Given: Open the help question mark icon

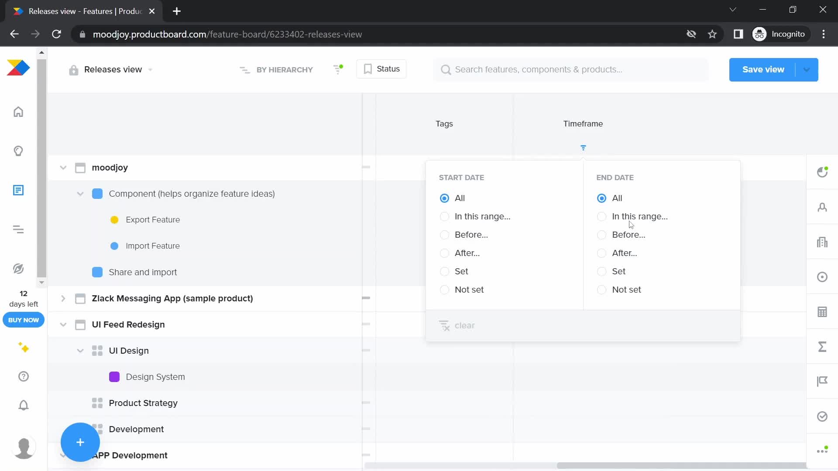Looking at the screenshot, I should [x=24, y=376].
